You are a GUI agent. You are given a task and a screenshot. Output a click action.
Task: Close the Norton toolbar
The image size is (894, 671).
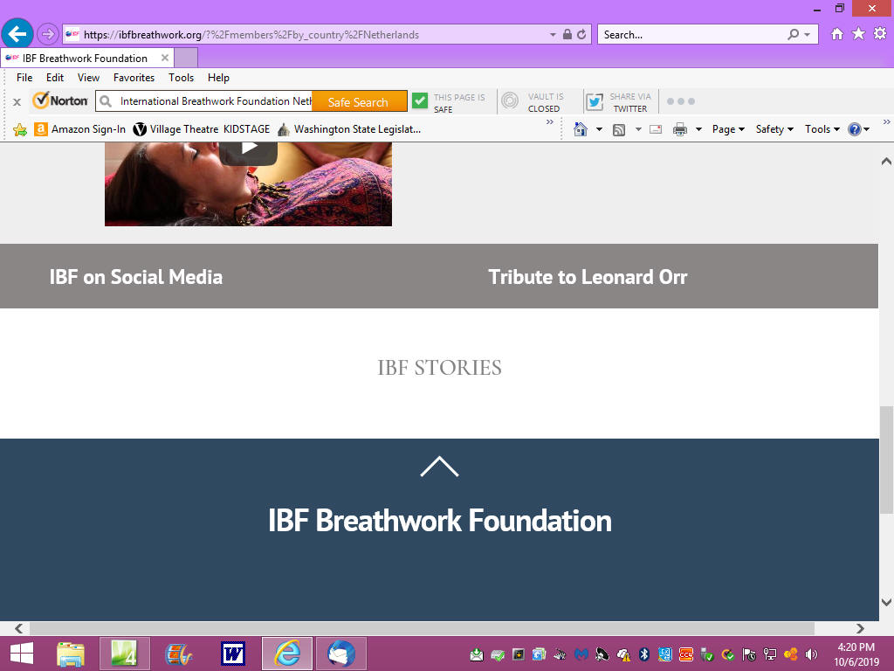pyautogui.click(x=17, y=102)
